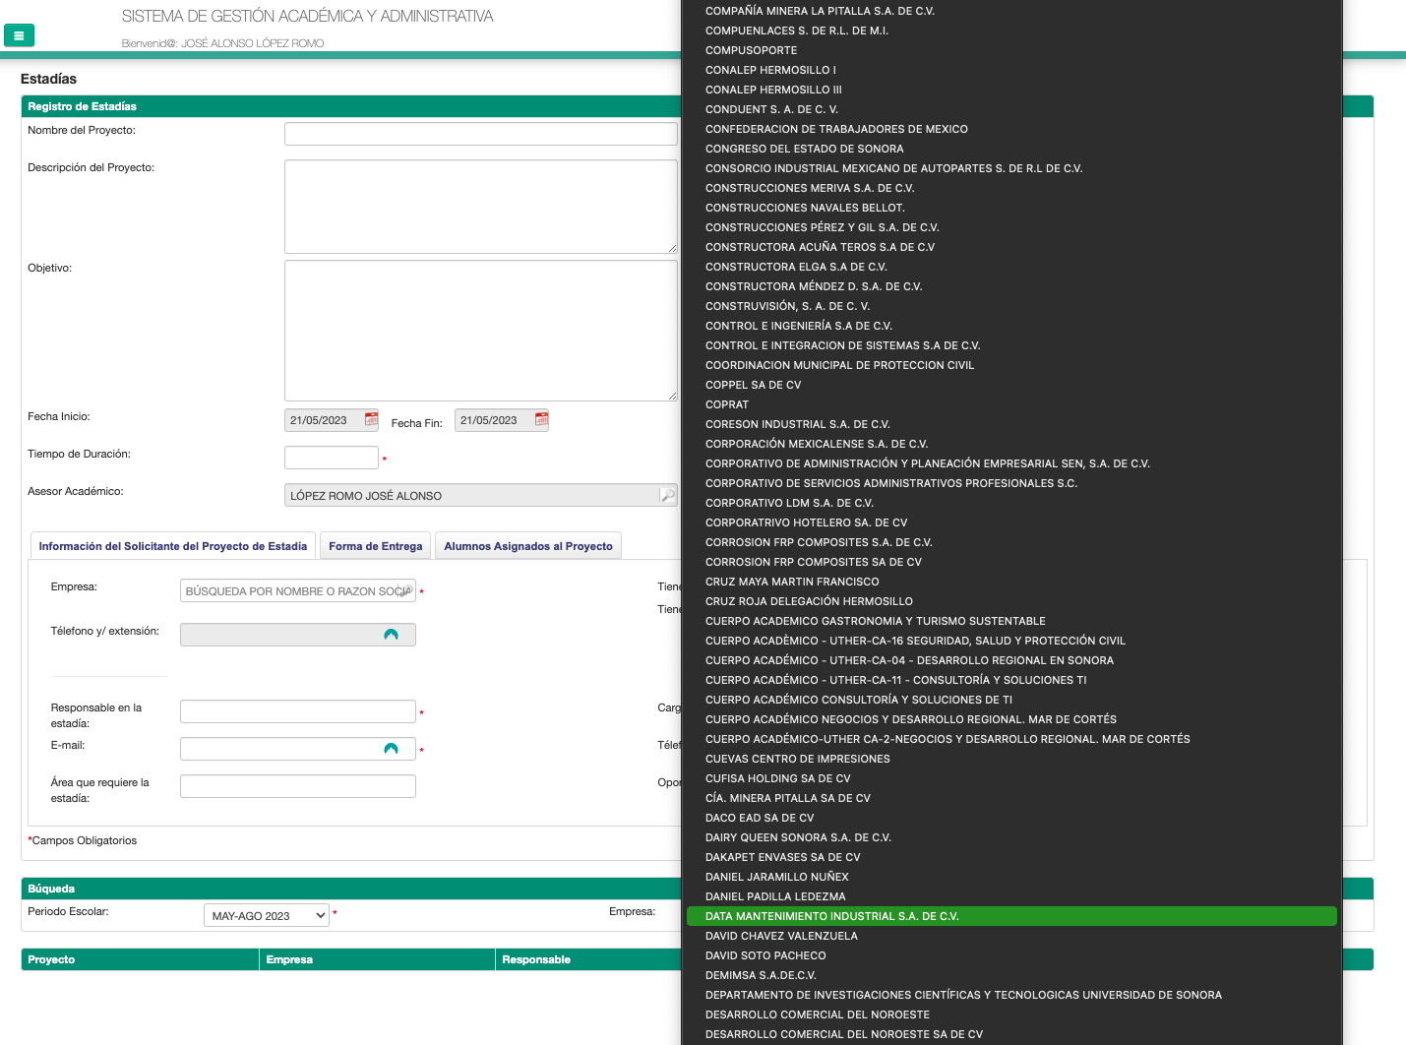Click the Asesor Académico search magnifier icon

(x=667, y=495)
